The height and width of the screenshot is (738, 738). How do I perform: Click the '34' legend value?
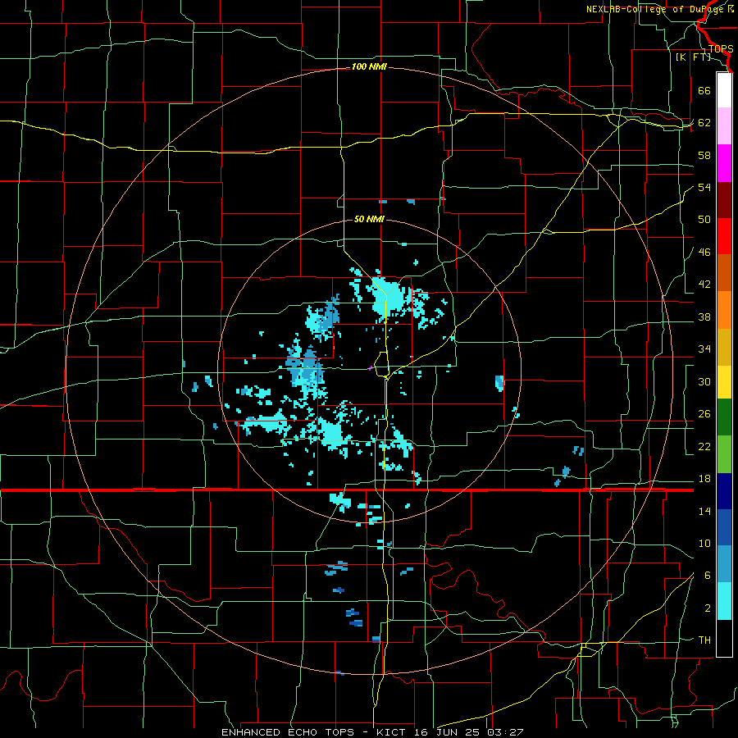click(704, 349)
